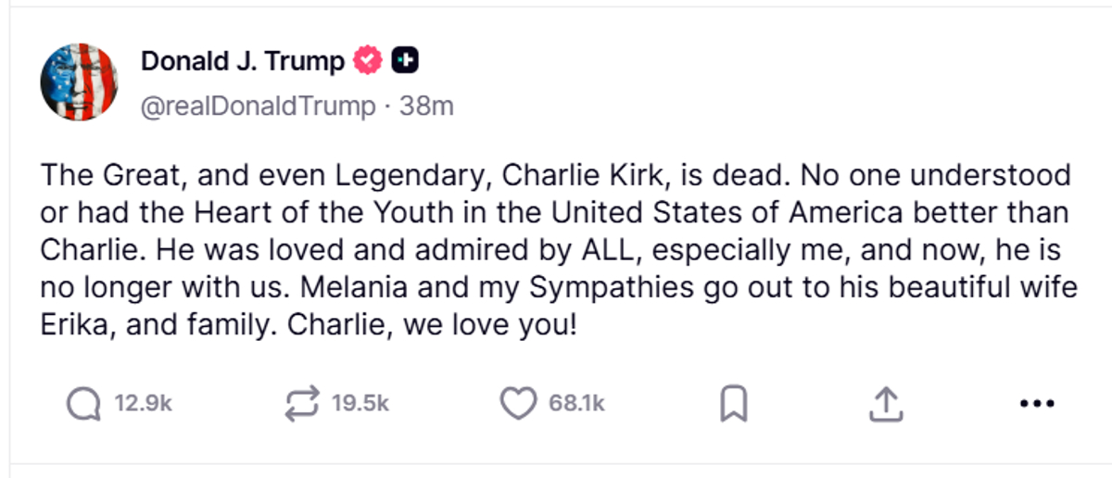Viewport: 1112px width, 478px height.
Task: Click the @realDonaldTrump handle
Action: pyautogui.click(x=258, y=107)
